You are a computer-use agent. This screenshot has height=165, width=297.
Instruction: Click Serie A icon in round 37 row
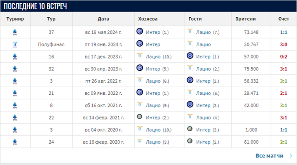click(15, 32)
